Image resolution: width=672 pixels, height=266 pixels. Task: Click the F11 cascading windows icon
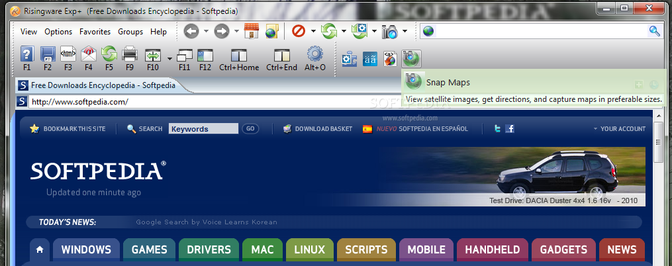click(x=185, y=56)
